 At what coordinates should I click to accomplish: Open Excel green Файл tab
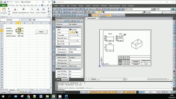coord(4,5)
